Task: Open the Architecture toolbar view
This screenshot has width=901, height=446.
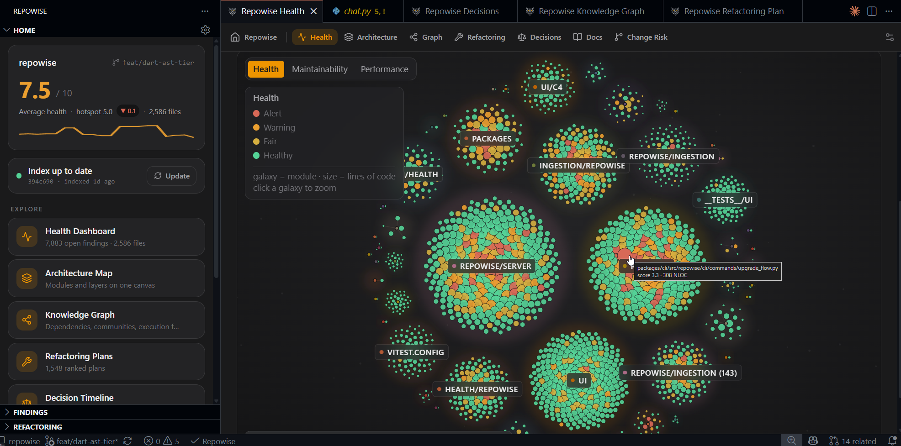Action: point(371,37)
